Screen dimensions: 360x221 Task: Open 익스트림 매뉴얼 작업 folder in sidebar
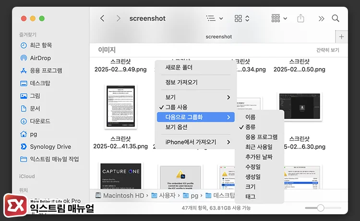tap(49, 159)
